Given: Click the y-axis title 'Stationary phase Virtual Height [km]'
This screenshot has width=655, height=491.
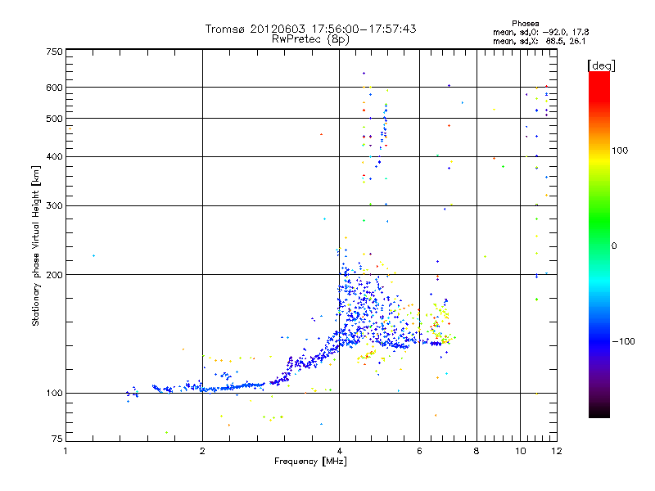Looking at the screenshot, I should (36, 245).
